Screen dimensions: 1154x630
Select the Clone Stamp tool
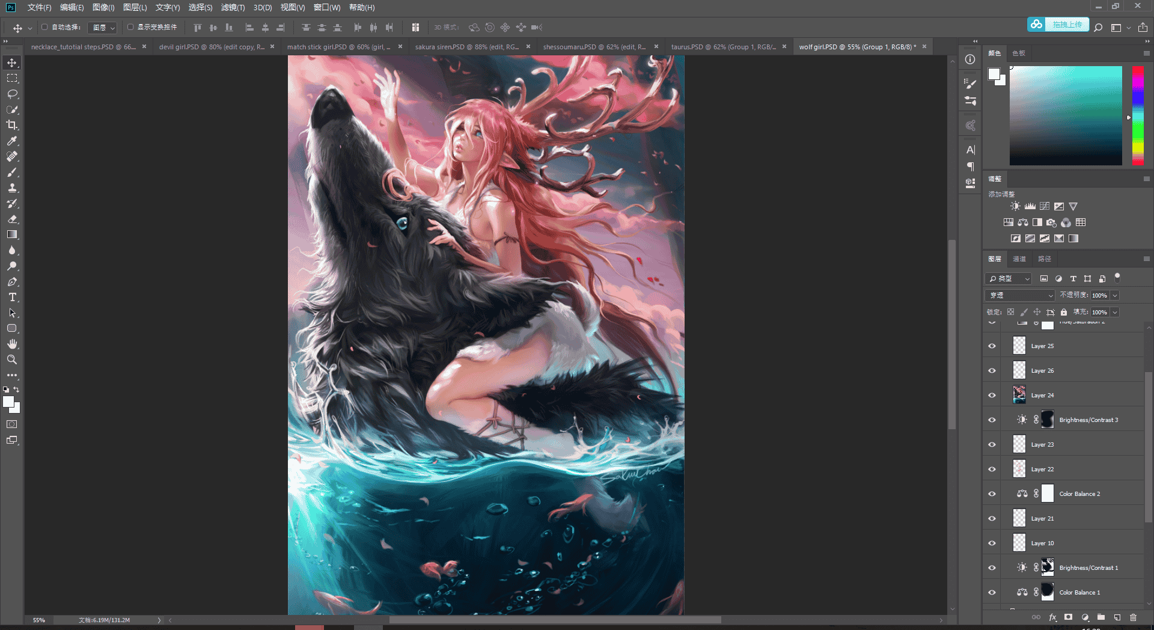pyautogui.click(x=12, y=188)
